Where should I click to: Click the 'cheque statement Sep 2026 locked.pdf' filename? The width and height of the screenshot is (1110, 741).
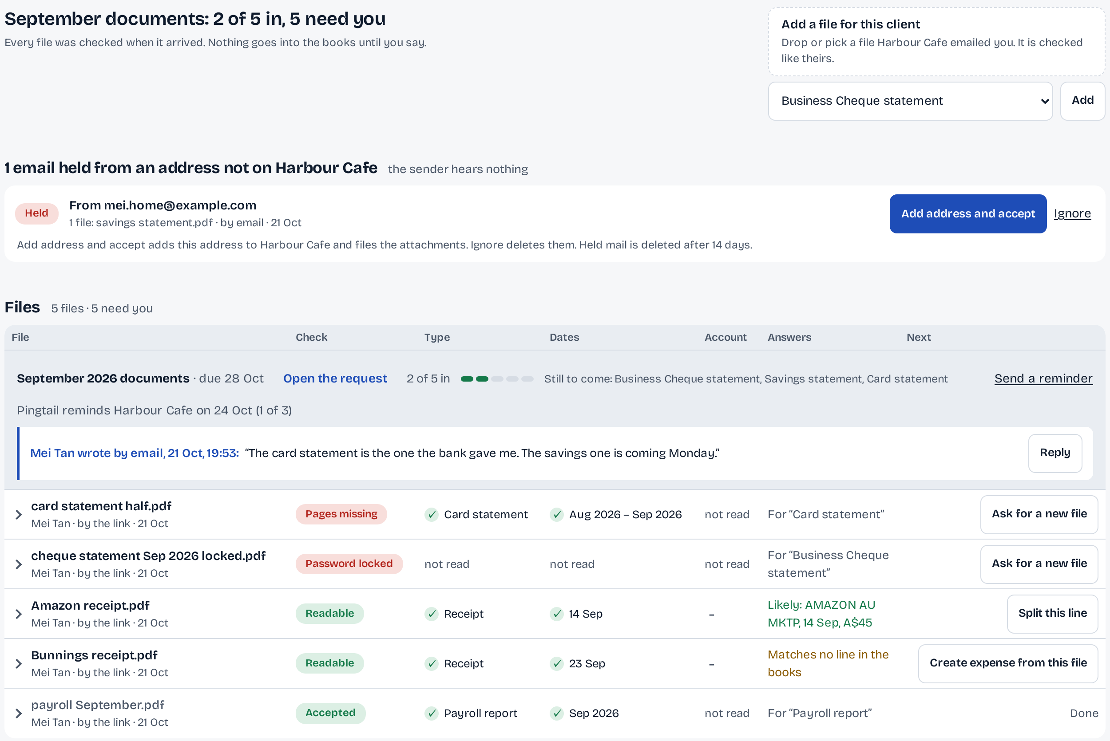pyautogui.click(x=148, y=556)
